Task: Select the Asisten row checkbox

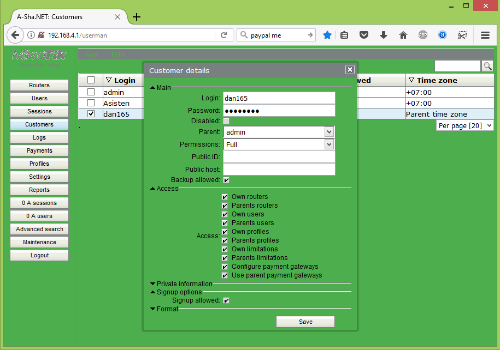Action: pyautogui.click(x=91, y=103)
